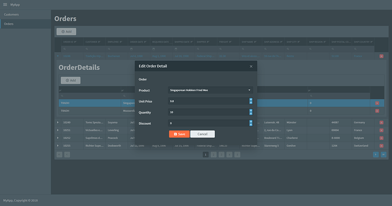Save the order detail changes

pos(180,134)
